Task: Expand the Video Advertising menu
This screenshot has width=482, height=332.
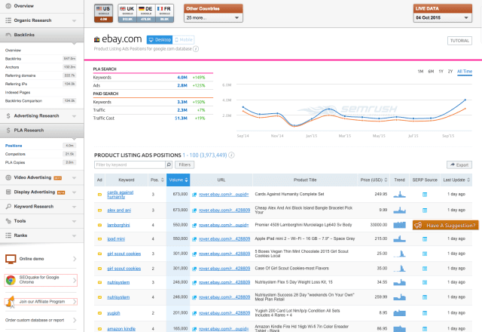Action: [x=41, y=178]
